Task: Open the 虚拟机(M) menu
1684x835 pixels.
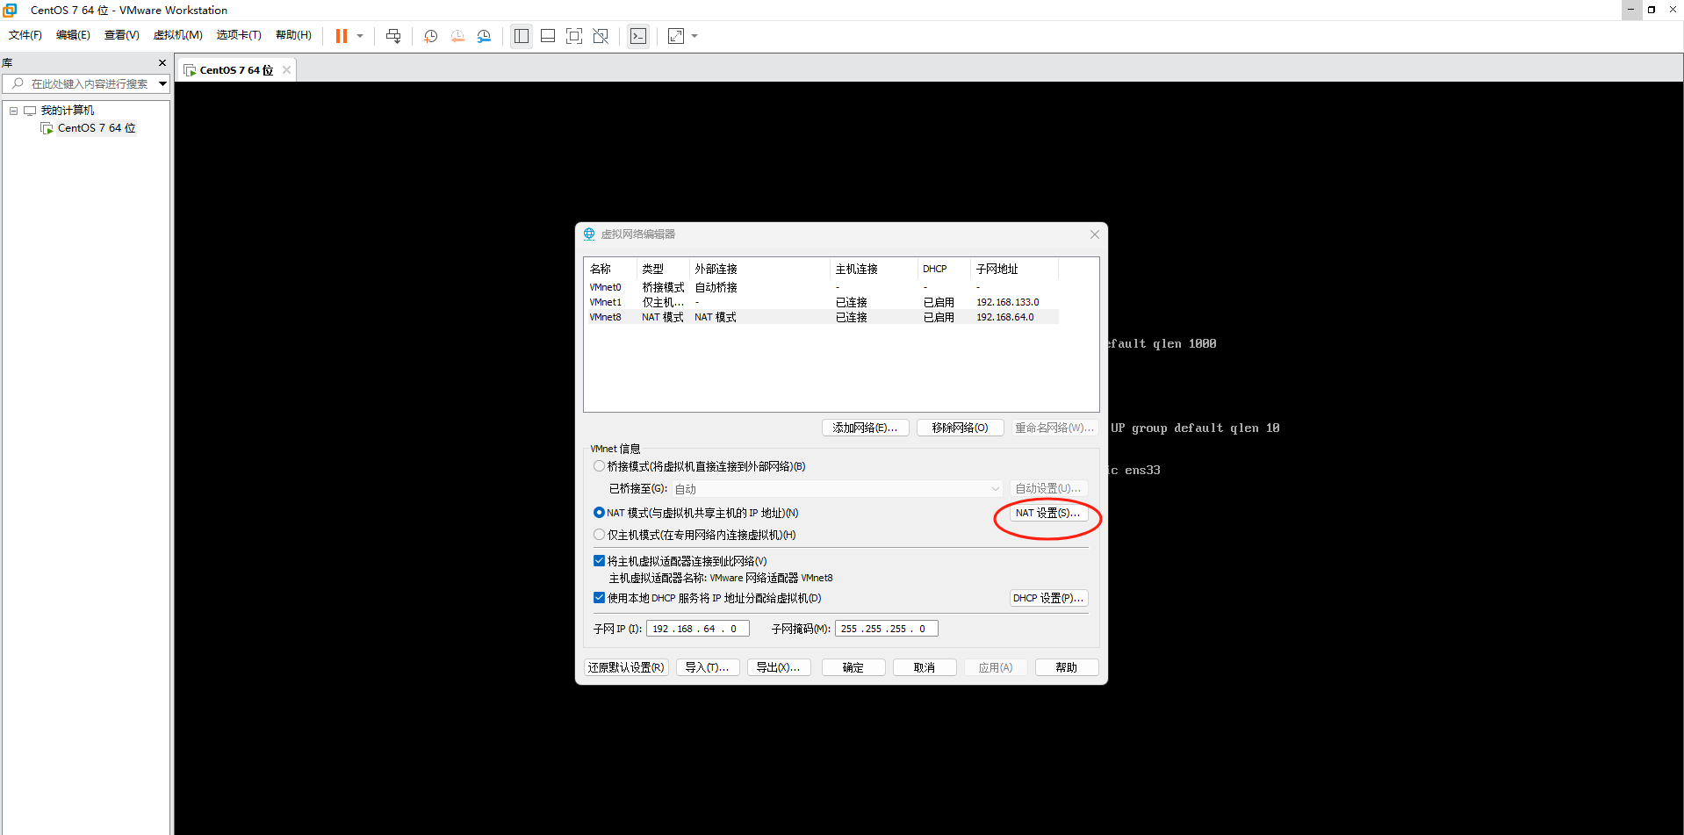Action: pos(177,35)
